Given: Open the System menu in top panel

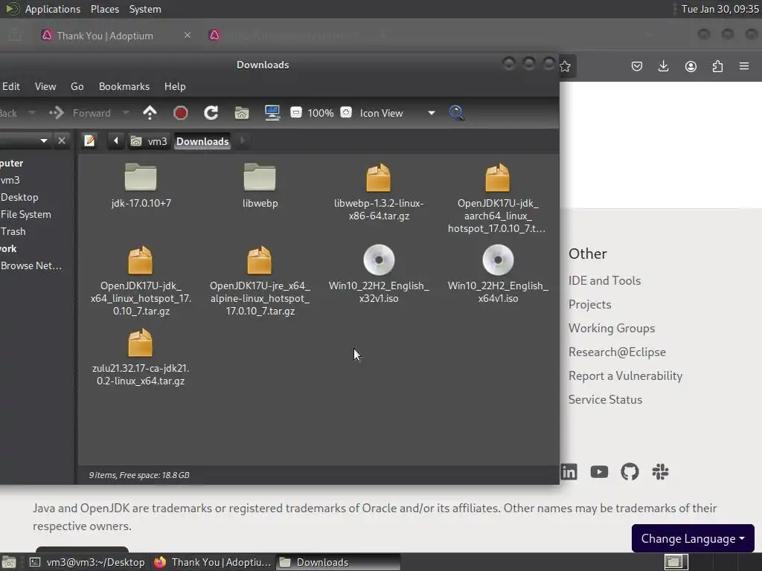Looking at the screenshot, I should click(145, 9).
